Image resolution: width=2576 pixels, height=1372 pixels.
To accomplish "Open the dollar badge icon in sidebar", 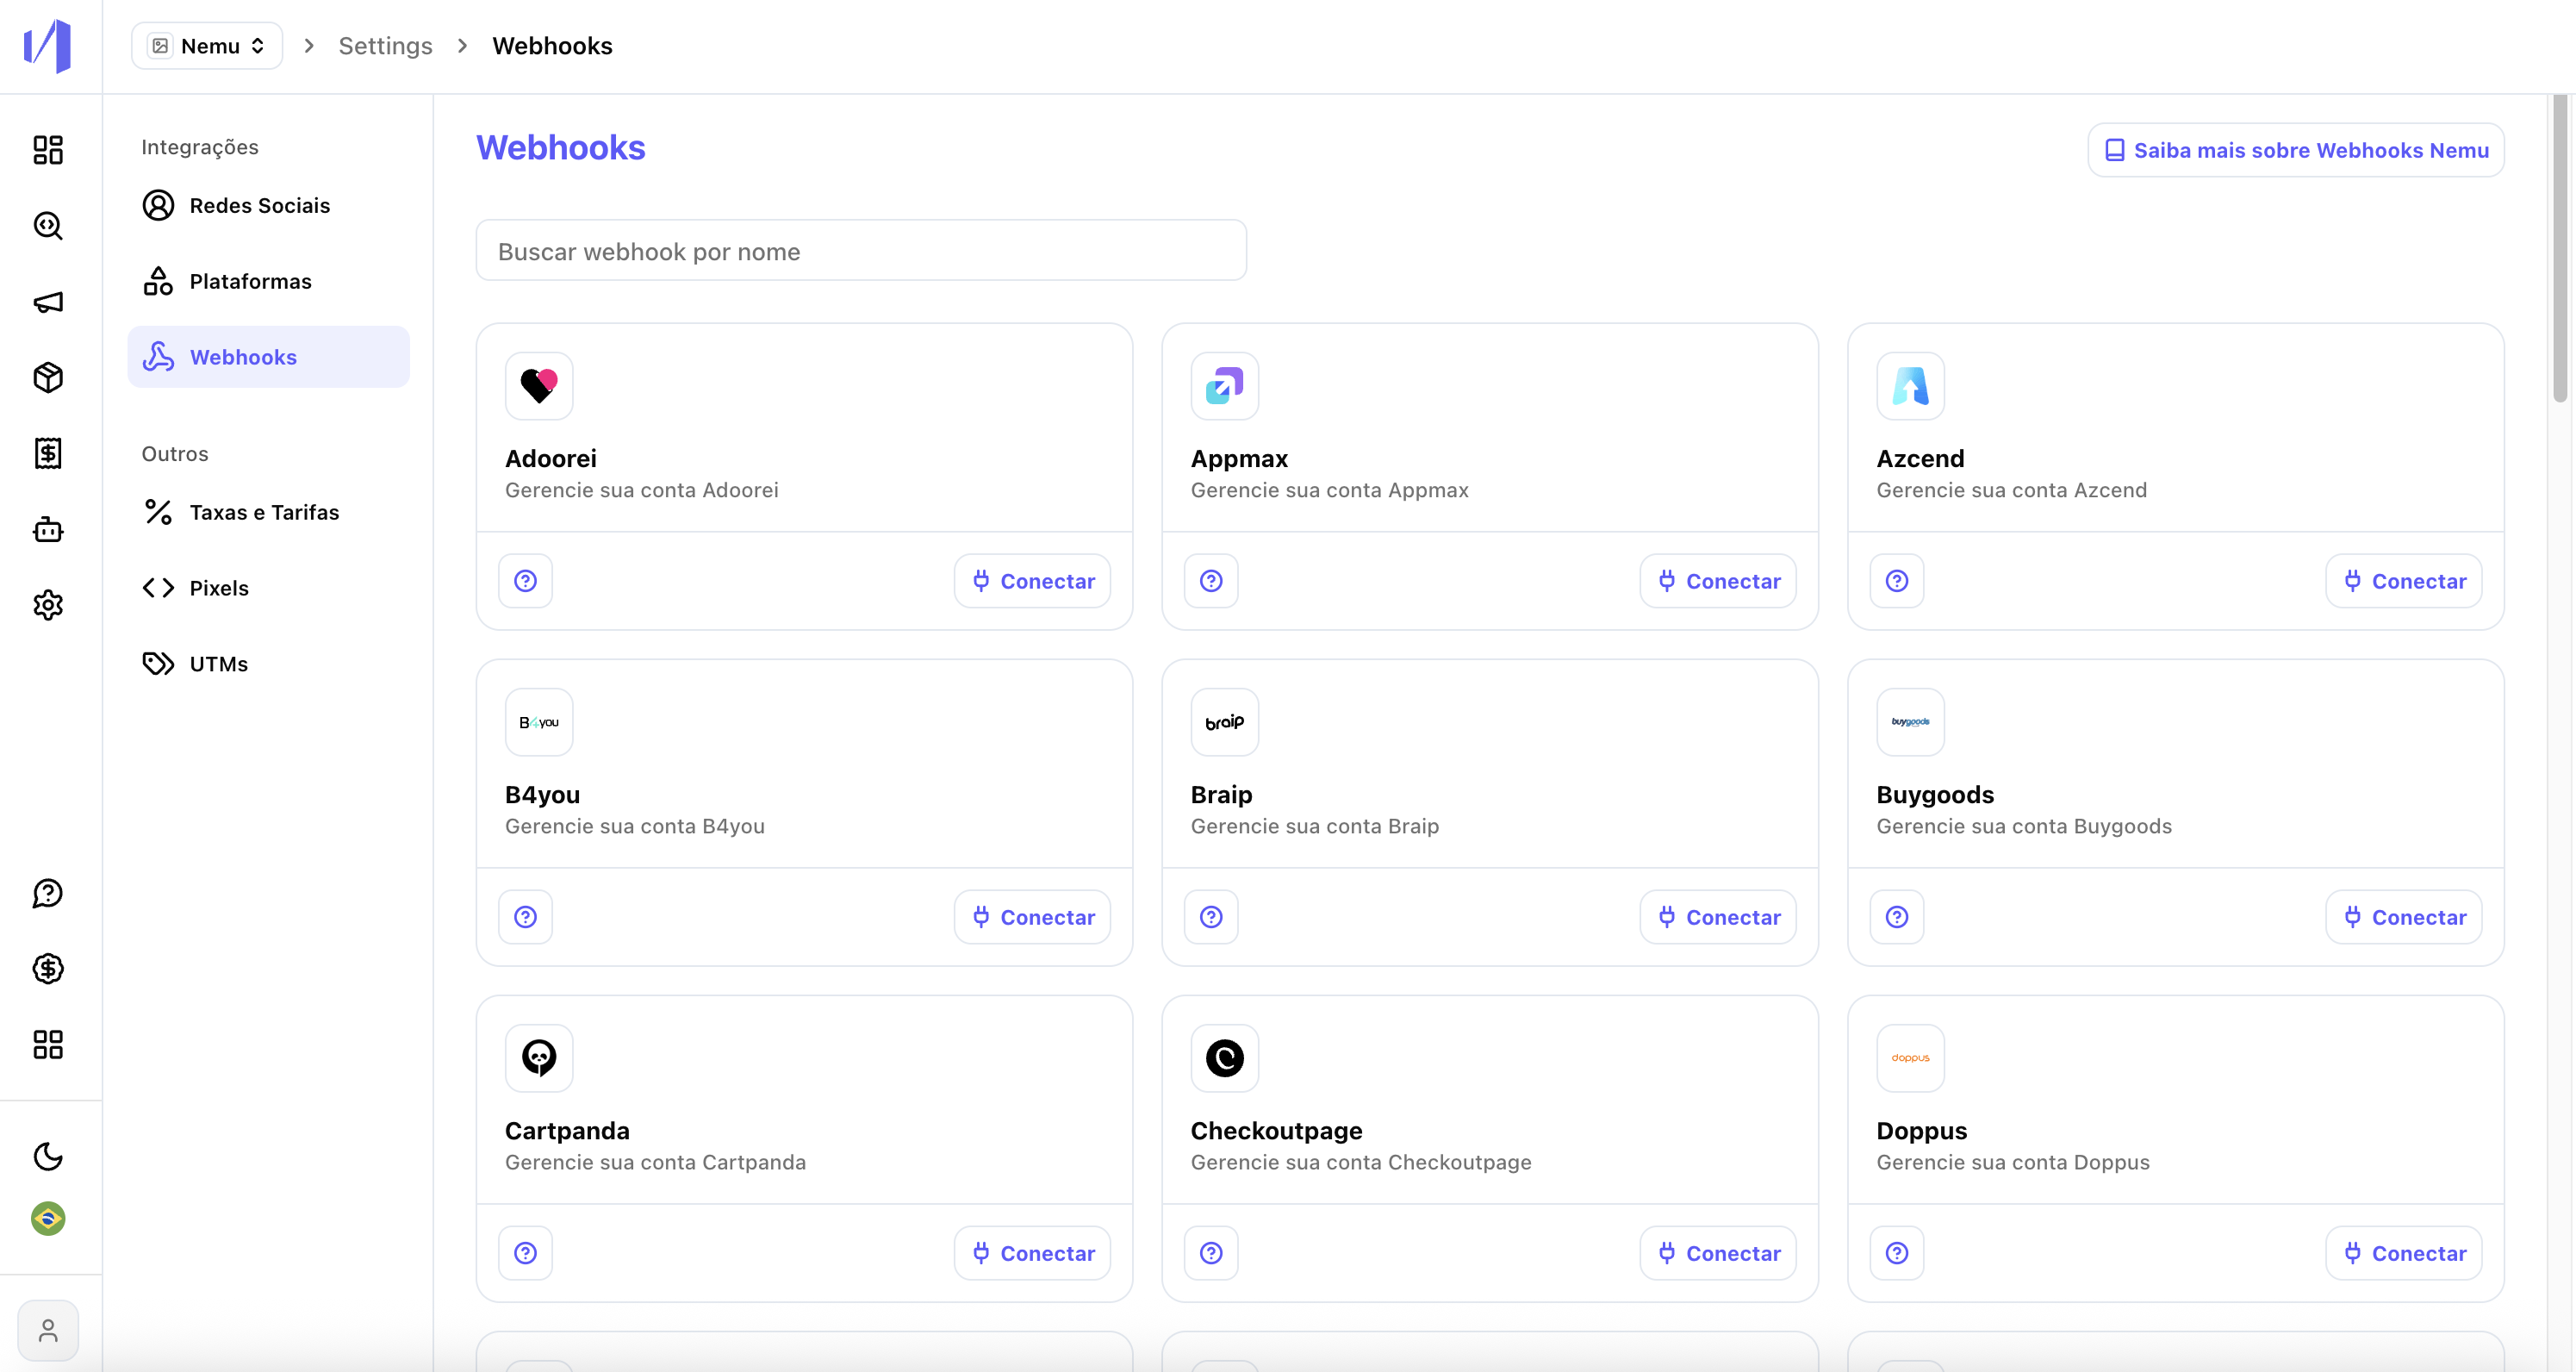I will (48, 969).
